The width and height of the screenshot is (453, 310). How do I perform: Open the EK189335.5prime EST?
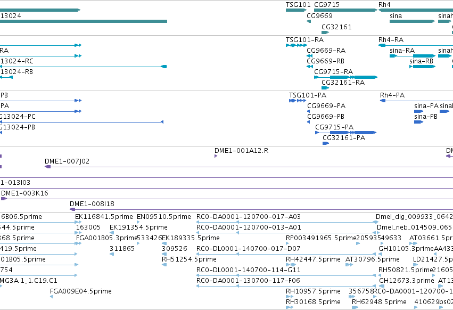(x=164, y=243)
